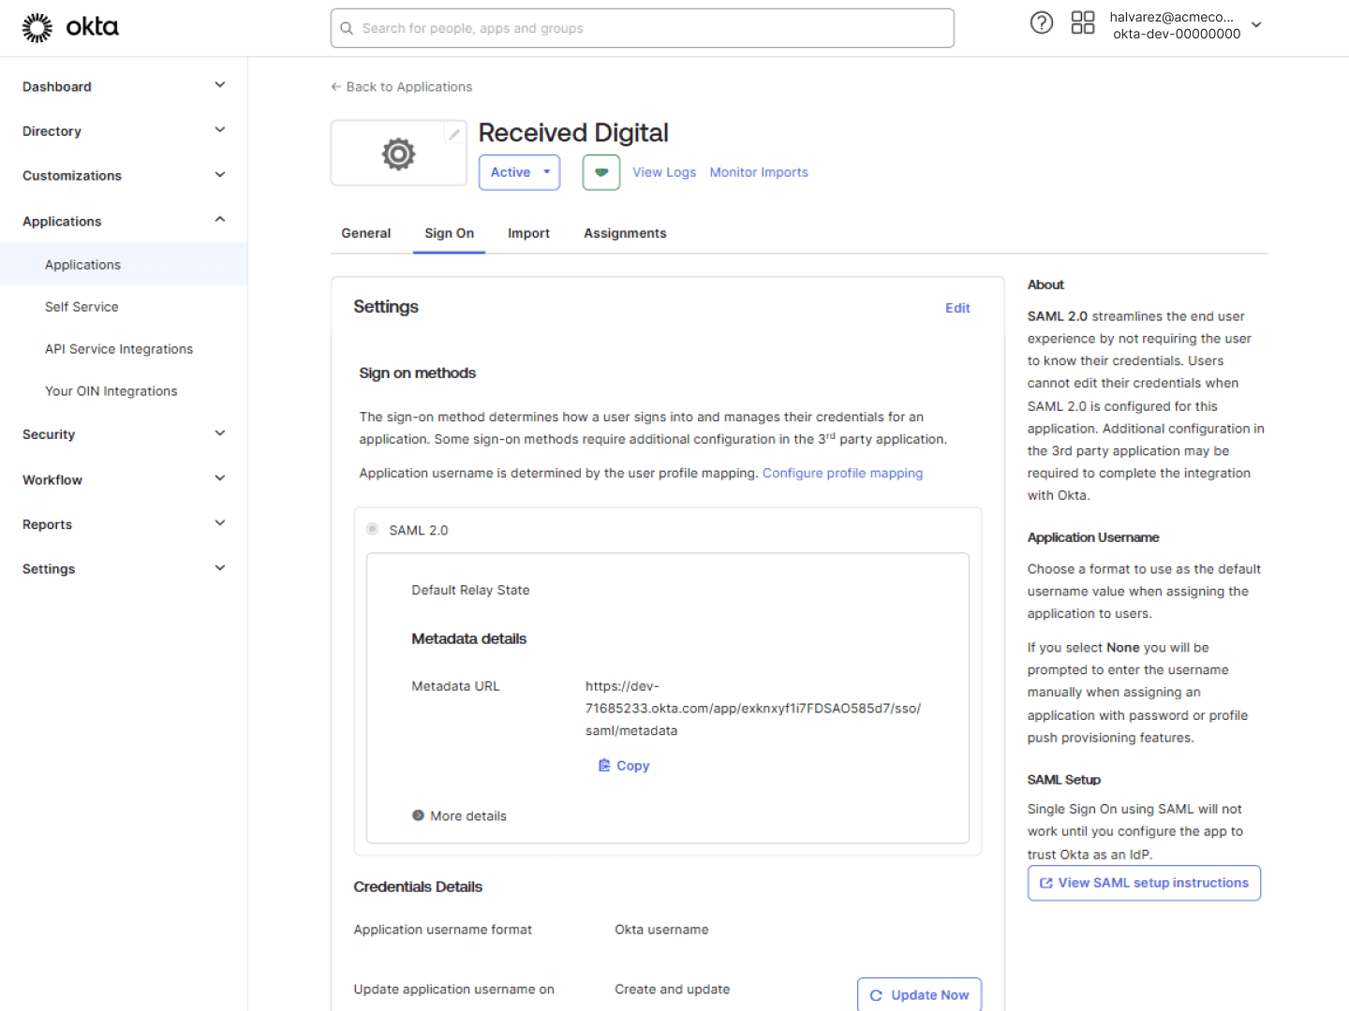1349x1011 pixels.
Task: Click the search for people, apps field
Action: pos(642,28)
